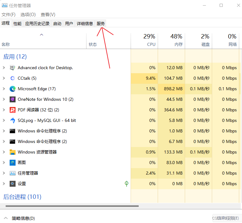Image resolution: width=242 pixels, height=223 pixels.
Task: Expand the Microsoft Edge (17) group
Action: (4, 89)
